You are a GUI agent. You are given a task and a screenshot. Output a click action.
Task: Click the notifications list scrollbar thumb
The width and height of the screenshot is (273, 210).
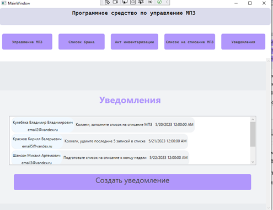253,134
